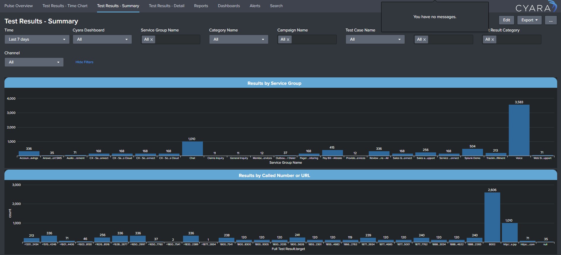Open the Search menu item
561x255 pixels.
click(276, 6)
